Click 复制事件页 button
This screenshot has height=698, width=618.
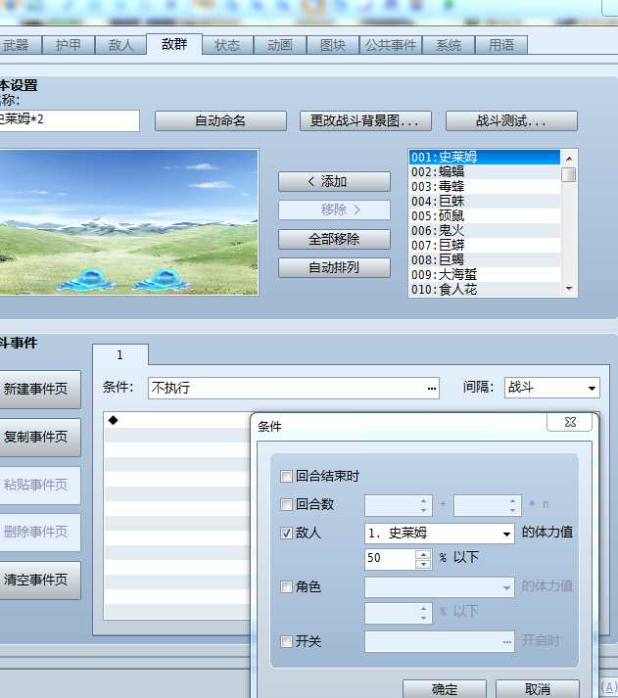click(x=38, y=438)
